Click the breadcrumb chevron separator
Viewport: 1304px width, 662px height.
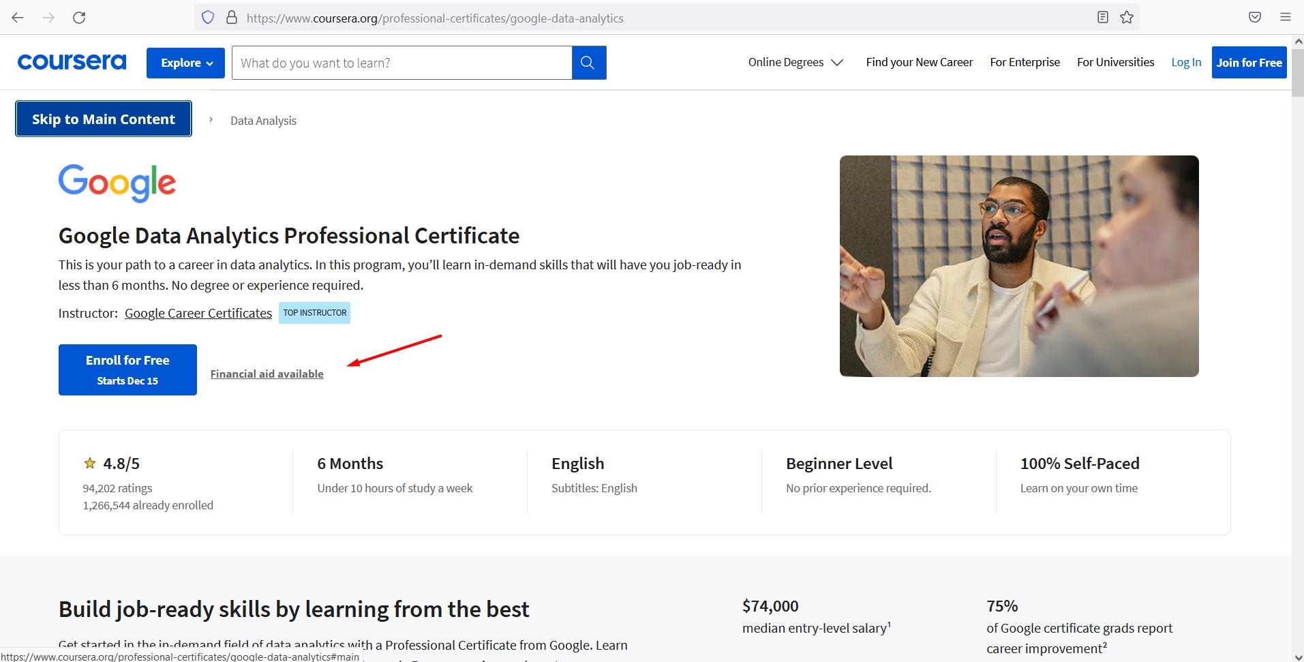[211, 119]
